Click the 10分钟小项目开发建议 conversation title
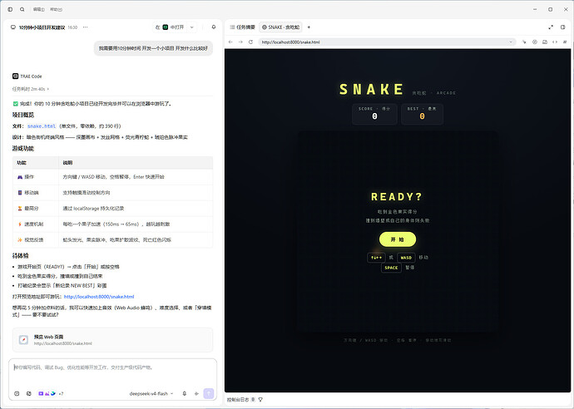Image resolution: width=574 pixels, height=409 pixels. (x=42, y=27)
